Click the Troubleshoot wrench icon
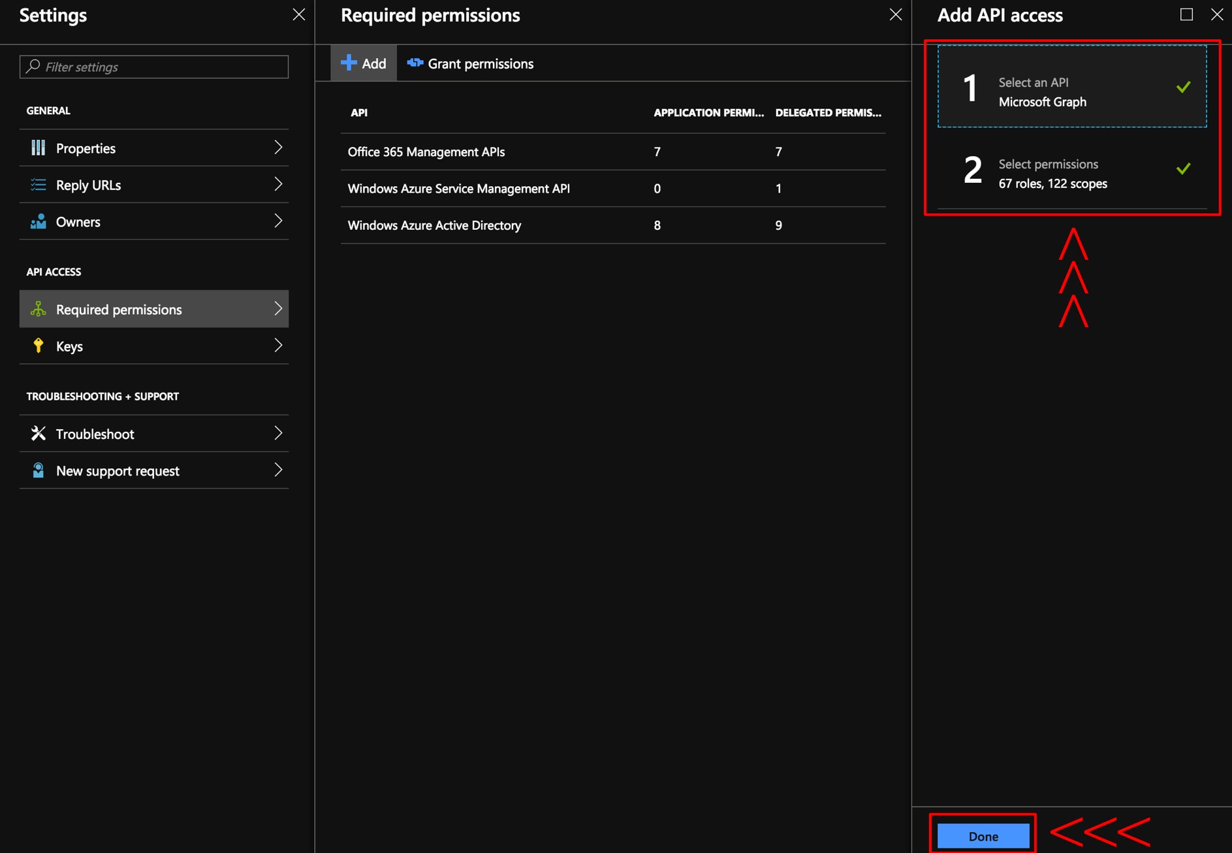 (x=39, y=433)
